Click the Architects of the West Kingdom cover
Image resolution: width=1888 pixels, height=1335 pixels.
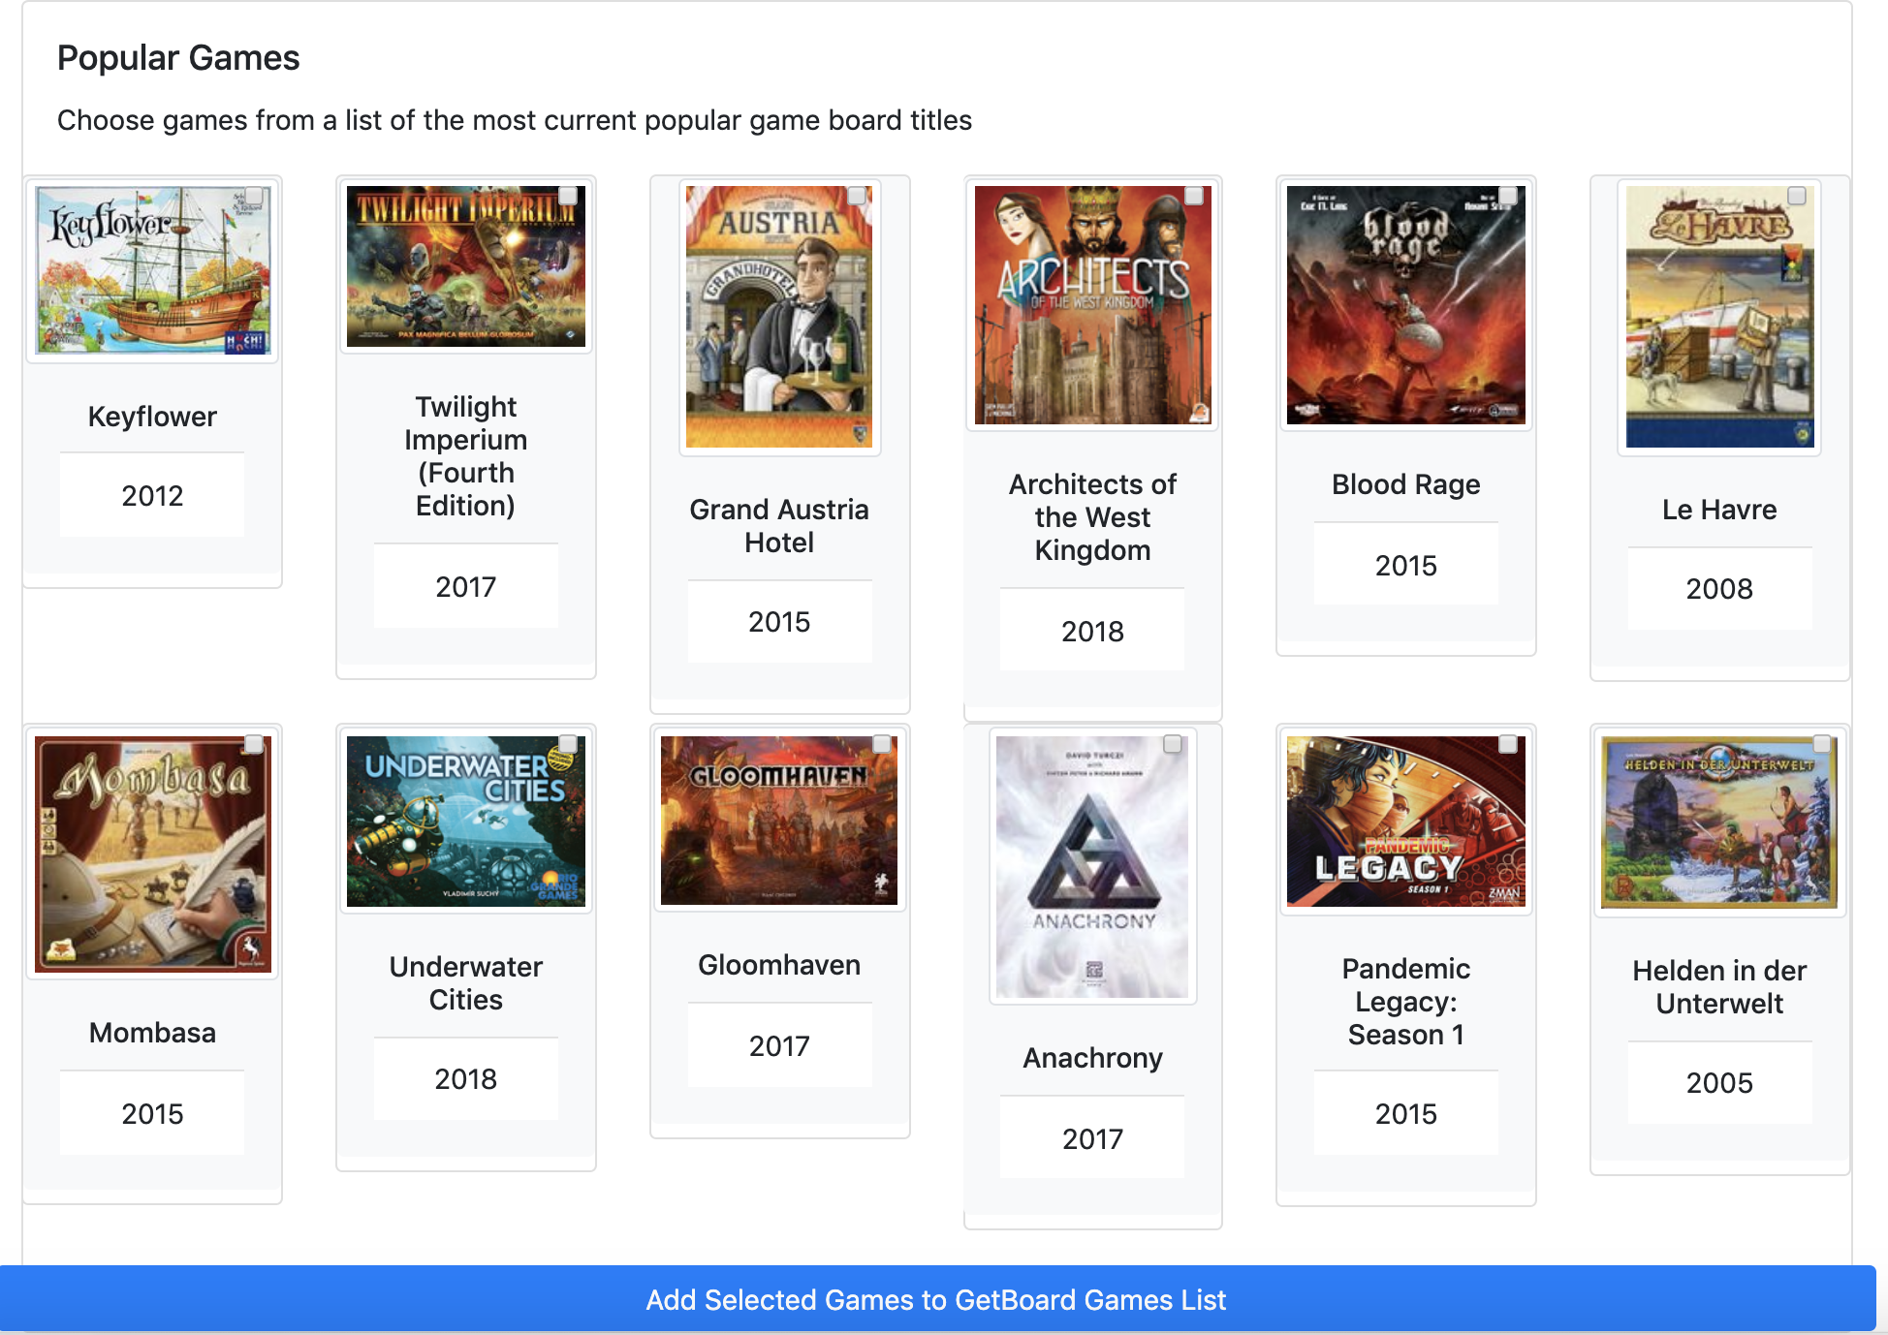click(x=1092, y=304)
